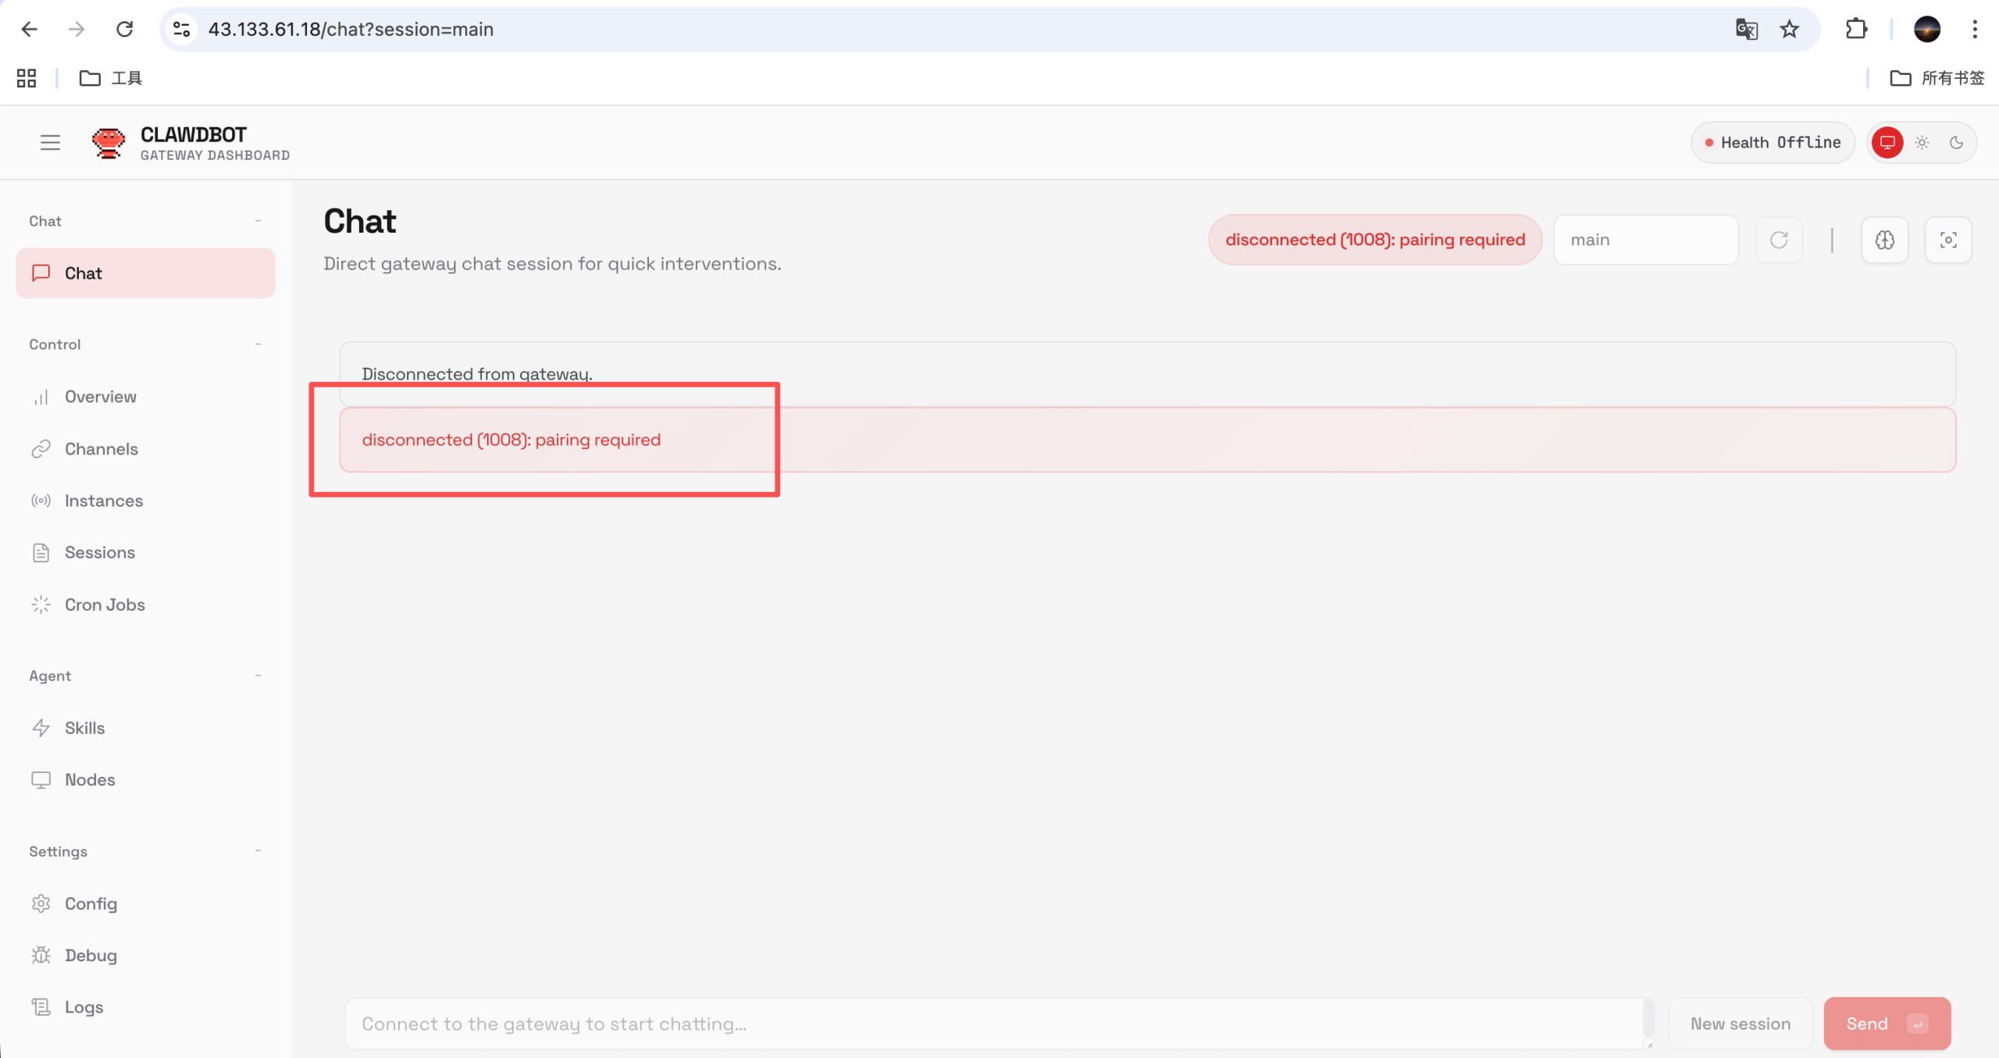The width and height of the screenshot is (1999, 1058).
Task: Click the main session input field
Action: coord(1645,240)
